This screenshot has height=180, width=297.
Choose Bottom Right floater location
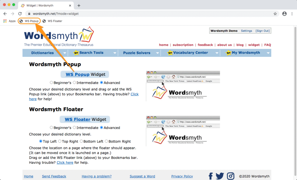[x=106, y=141]
